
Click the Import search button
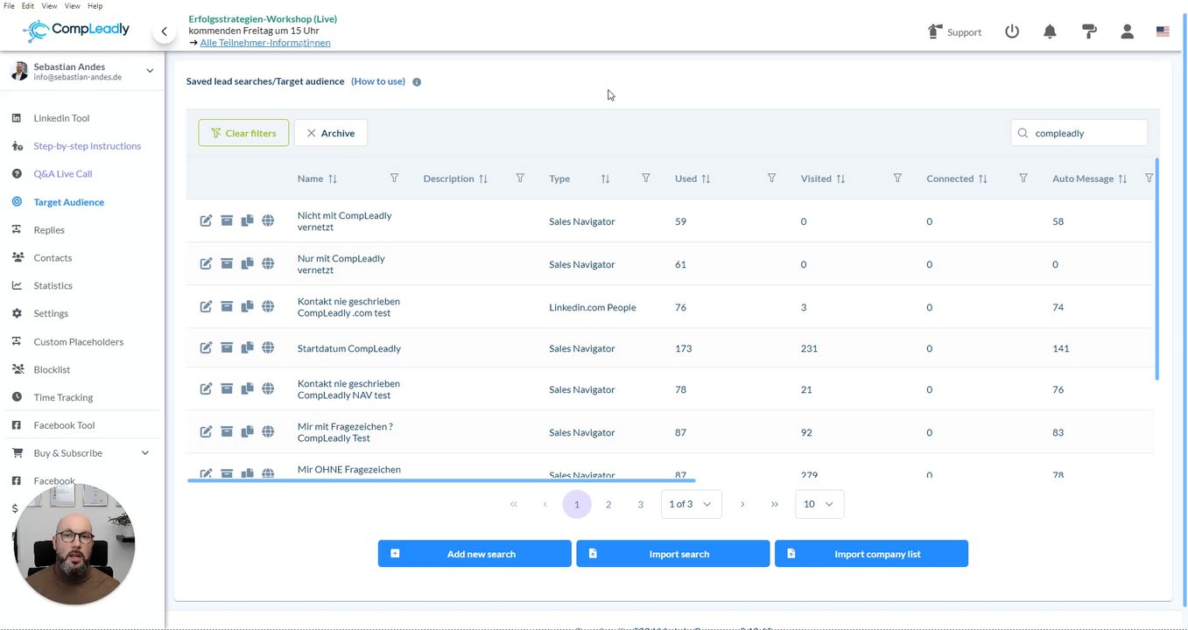tap(673, 554)
